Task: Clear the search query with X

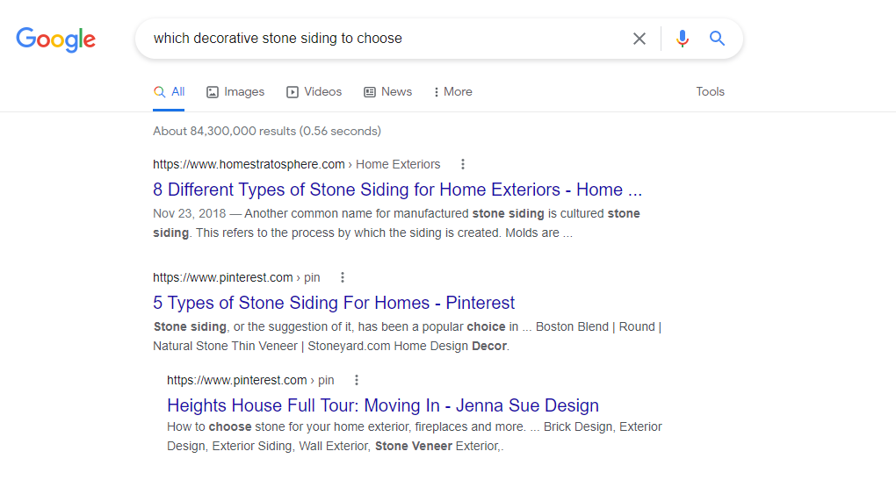Action: pyautogui.click(x=639, y=39)
